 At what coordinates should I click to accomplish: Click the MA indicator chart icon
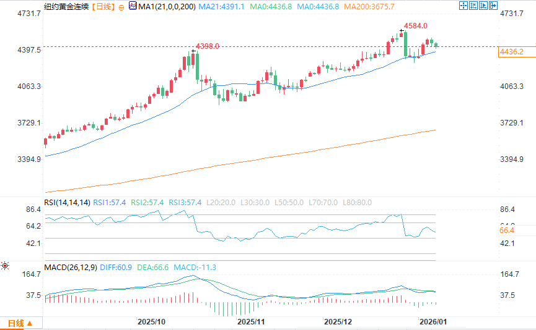[133, 6]
